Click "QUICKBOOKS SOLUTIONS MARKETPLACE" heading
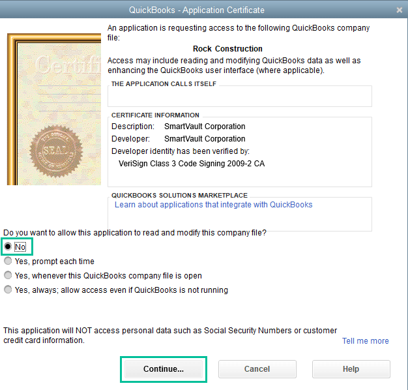Viewport: 408px width, 390px height. coord(179,195)
